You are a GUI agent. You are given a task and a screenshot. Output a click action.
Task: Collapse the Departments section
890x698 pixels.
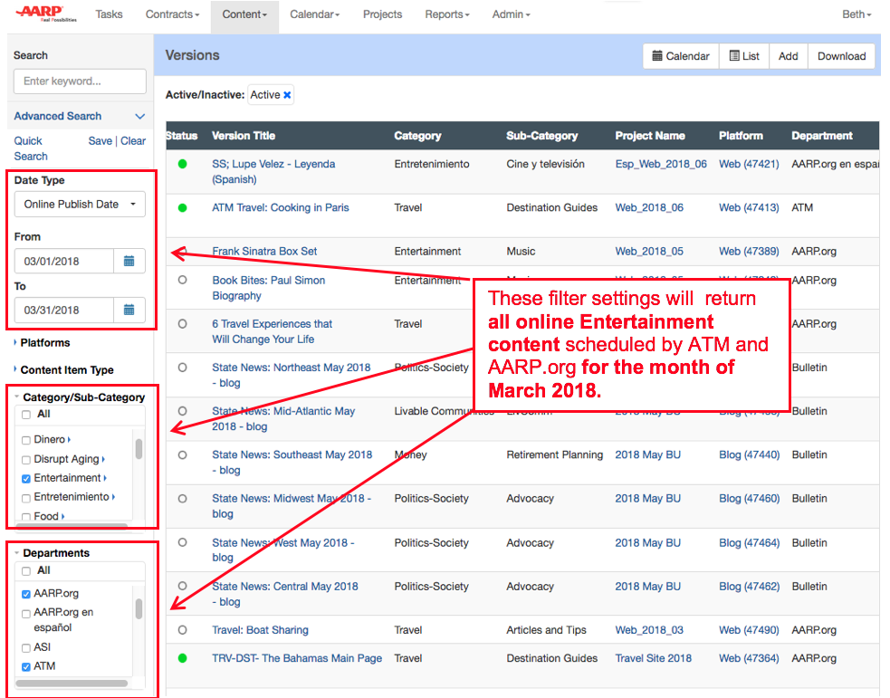point(53,553)
